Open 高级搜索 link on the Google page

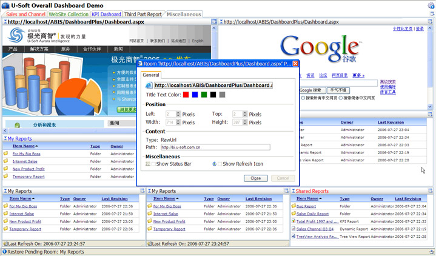387,82
